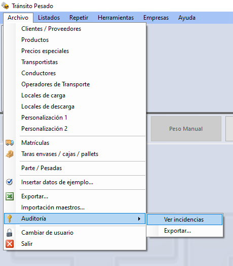Click the truck icon beside Matrículas
This screenshot has width=233, height=266.
tap(10, 143)
